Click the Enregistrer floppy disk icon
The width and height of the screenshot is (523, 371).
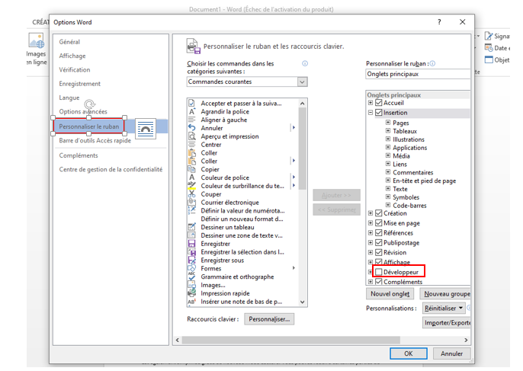pos(192,244)
